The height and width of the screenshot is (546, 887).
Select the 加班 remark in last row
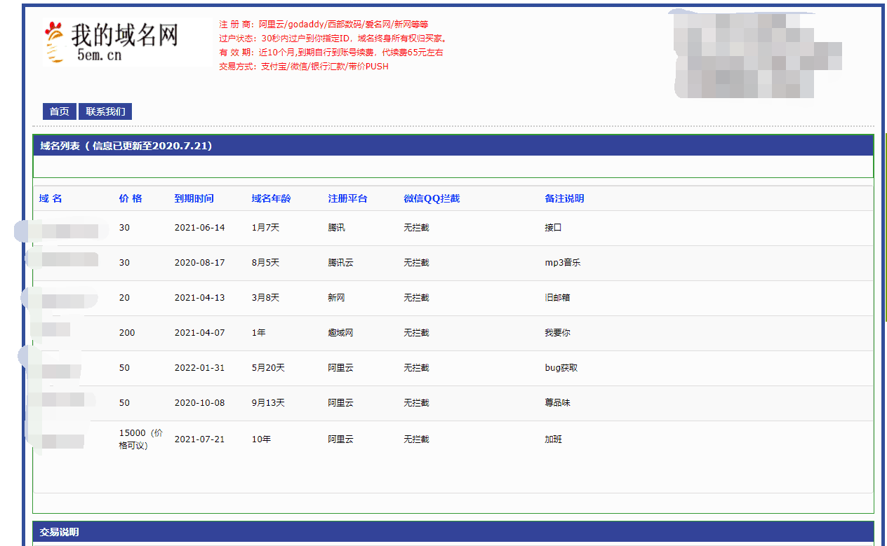[552, 438]
